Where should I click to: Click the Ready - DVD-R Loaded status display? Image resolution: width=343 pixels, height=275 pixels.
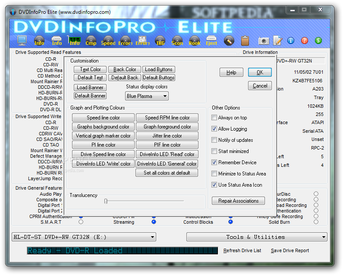point(122,251)
